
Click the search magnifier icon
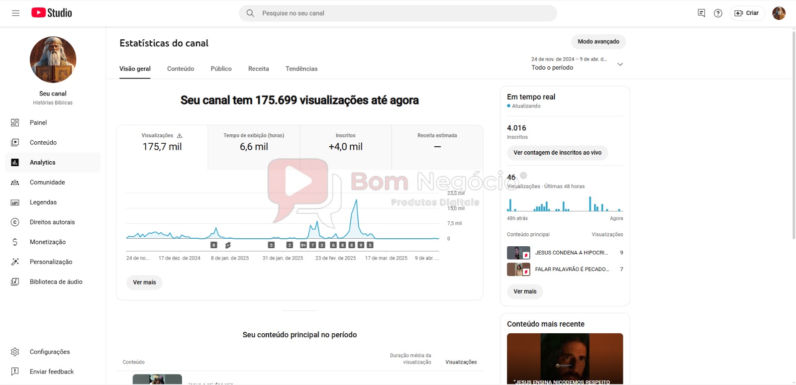tap(250, 13)
